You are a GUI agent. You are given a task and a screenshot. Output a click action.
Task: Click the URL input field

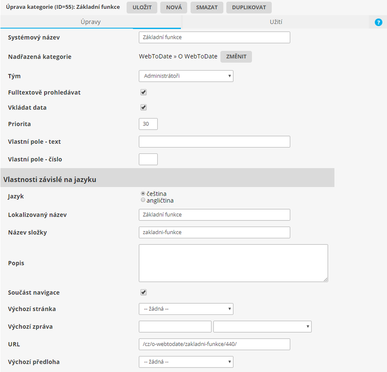(214, 344)
